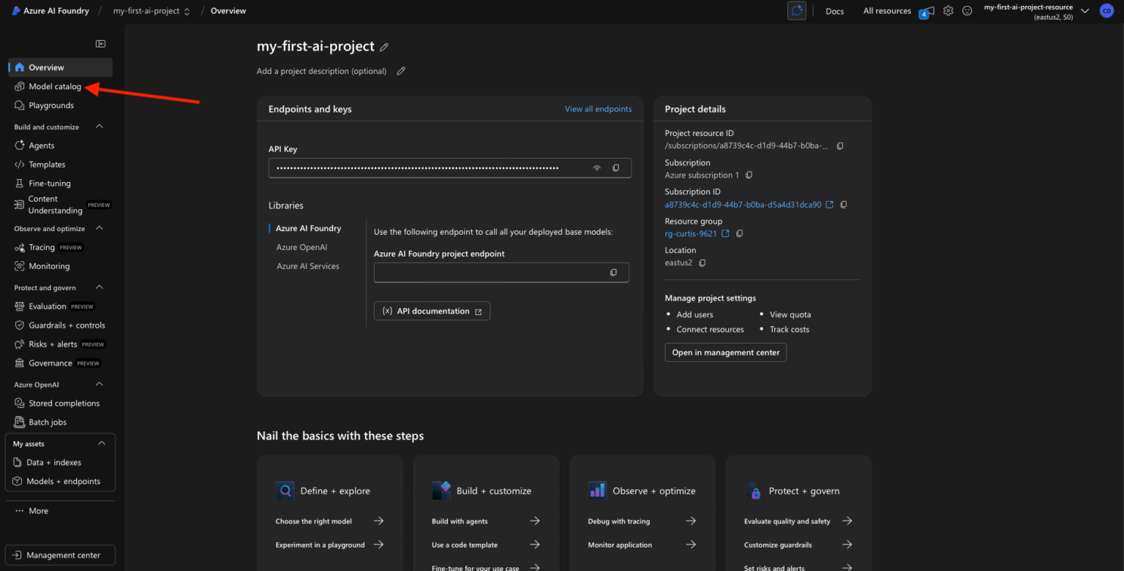
Task: Select the Azure AI Services libraries tab
Action: pyautogui.click(x=307, y=266)
